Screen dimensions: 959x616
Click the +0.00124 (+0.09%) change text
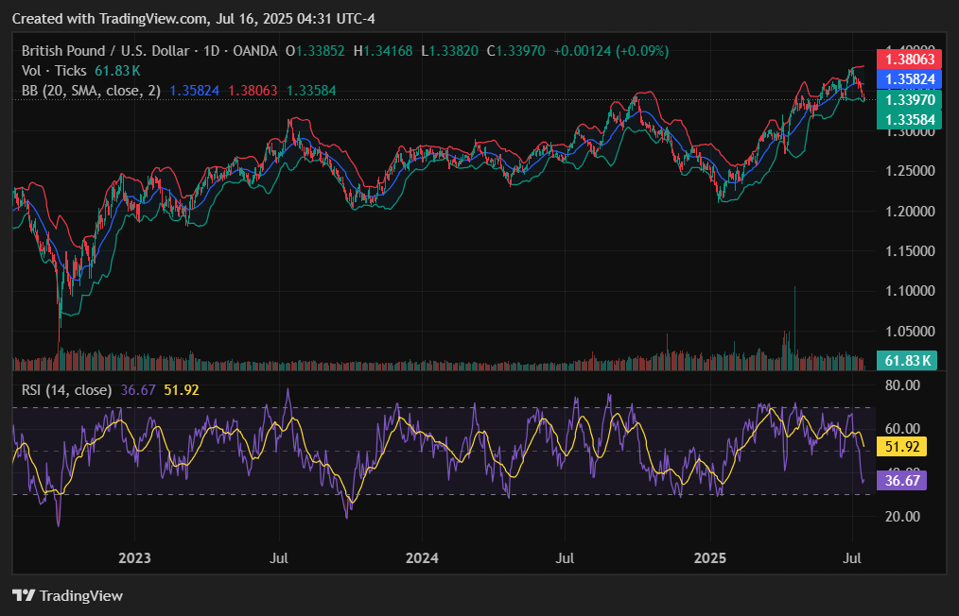(611, 51)
